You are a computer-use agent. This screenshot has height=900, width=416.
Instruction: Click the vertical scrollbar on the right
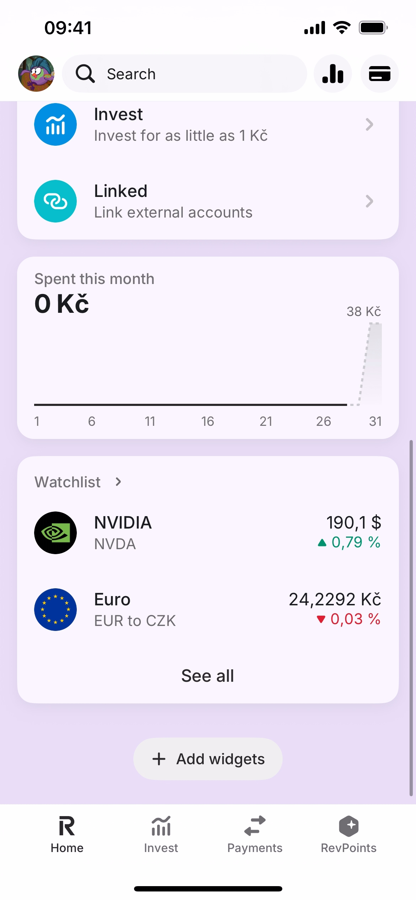pos(411,618)
